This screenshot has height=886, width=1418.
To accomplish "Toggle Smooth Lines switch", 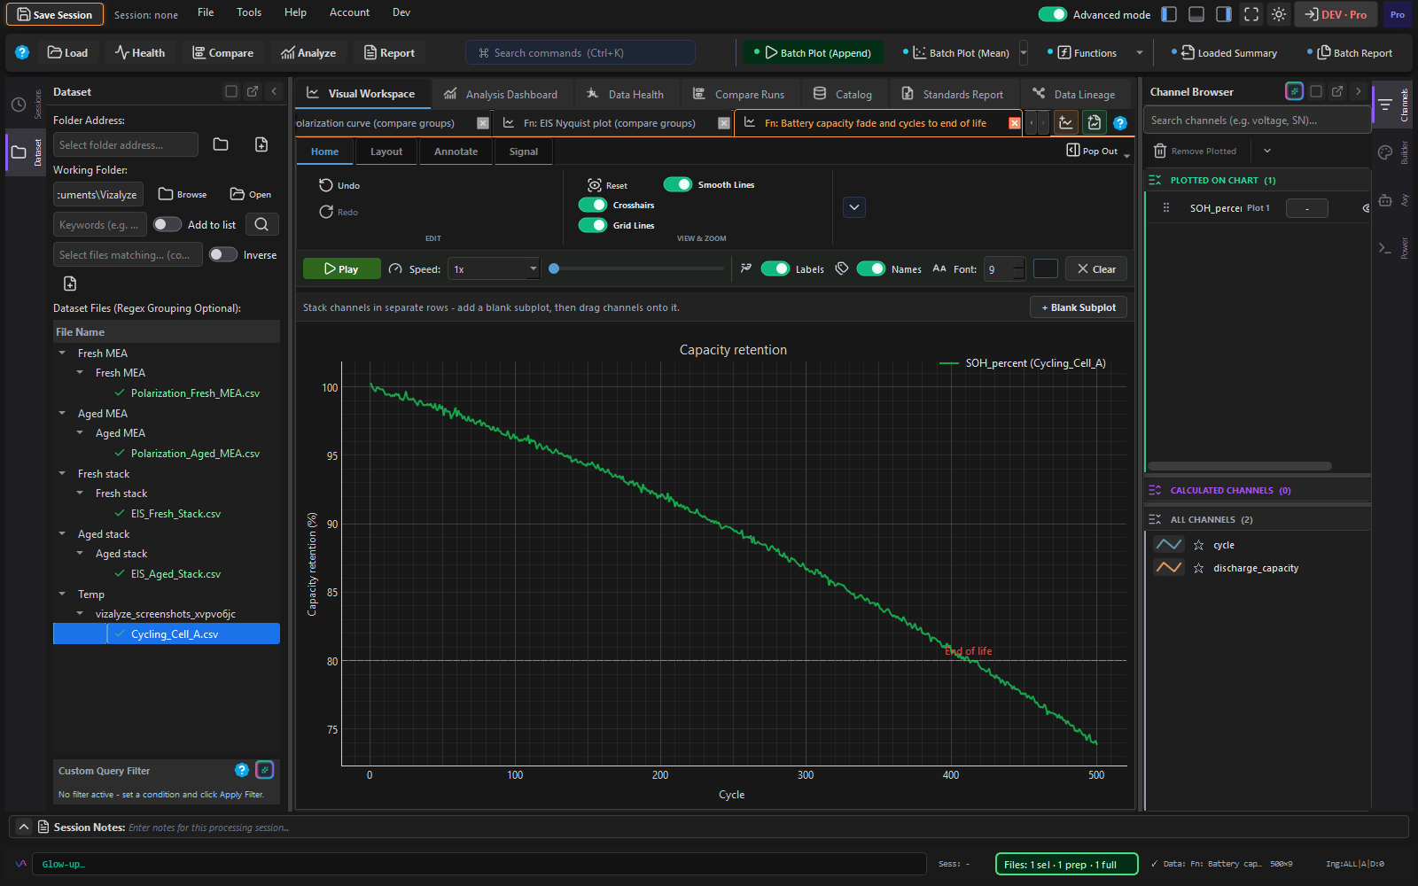I will pos(678,184).
